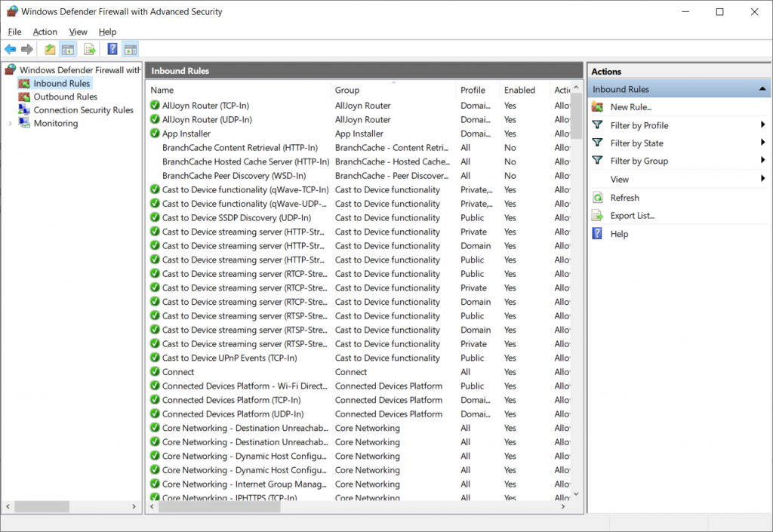773x532 pixels.
Task: Select Connected Devices Platform (TCP-In) rule
Action: [359, 400]
